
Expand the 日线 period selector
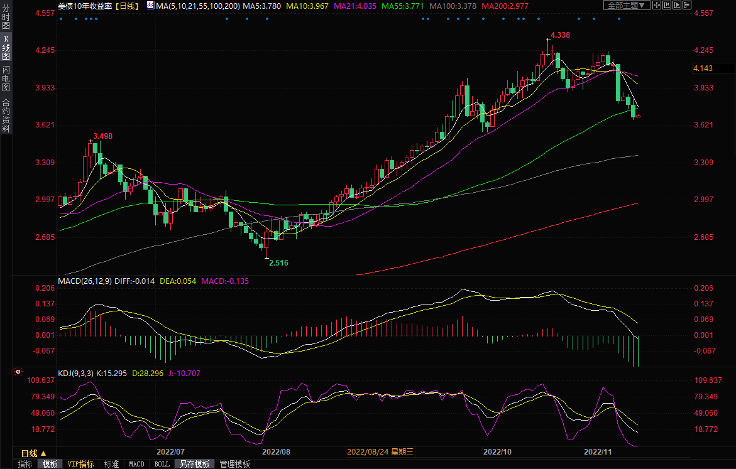pyautogui.click(x=34, y=453)
